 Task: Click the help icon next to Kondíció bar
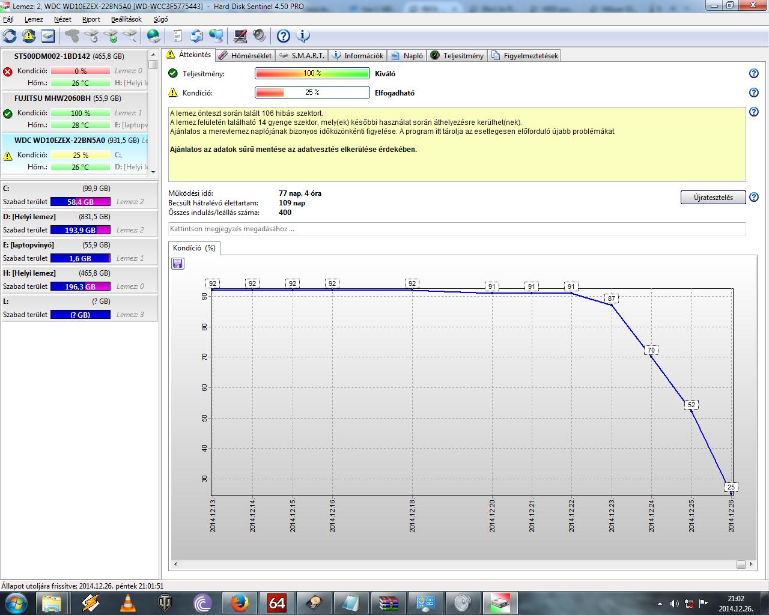pyautogui.click(x=754, y=92)
